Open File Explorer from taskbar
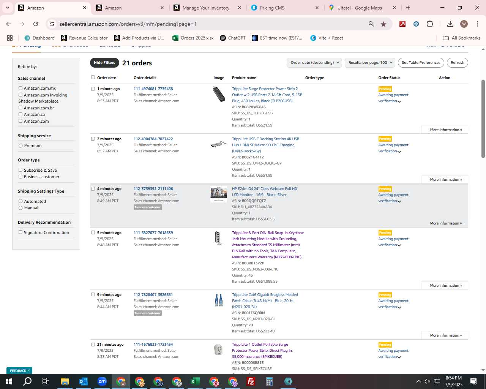The height and width of the screenshot is (389, 486). 65,381
